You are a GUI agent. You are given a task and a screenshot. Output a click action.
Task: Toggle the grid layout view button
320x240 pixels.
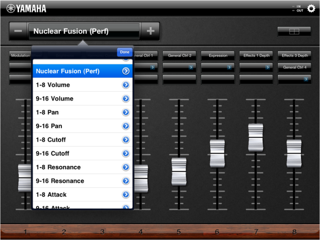(294, 31)
